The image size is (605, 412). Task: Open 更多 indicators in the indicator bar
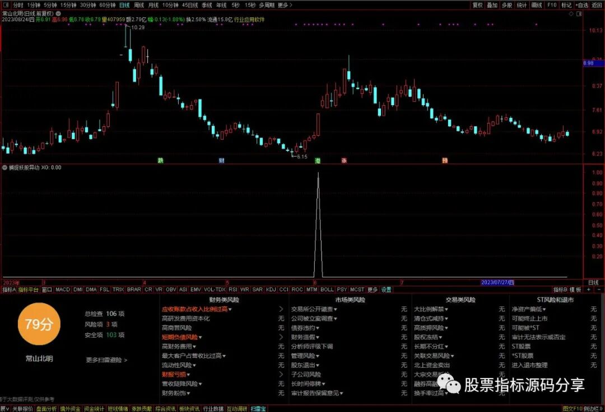pos(373,290)
